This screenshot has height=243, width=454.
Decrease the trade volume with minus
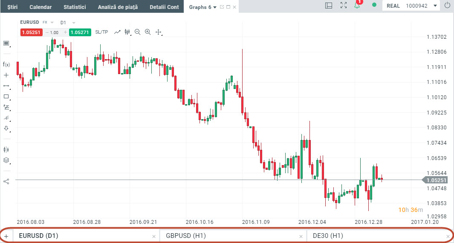[47, 32]
